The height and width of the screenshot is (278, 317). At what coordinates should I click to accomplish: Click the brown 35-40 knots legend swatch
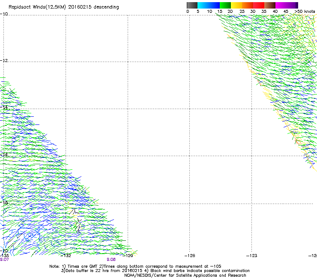coord(270,5)
